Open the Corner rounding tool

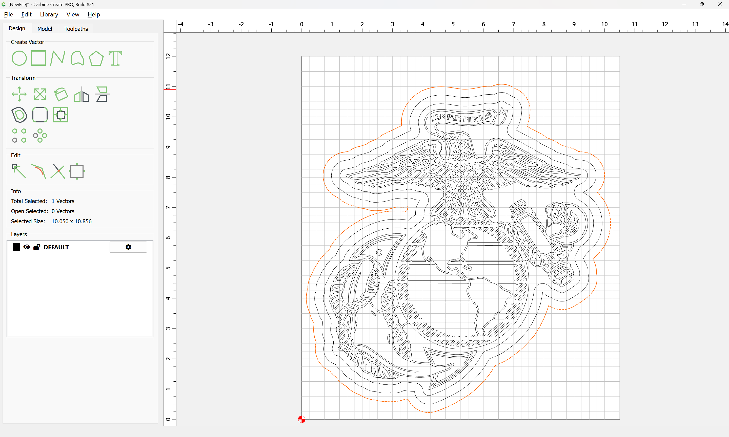click(40, 115)
